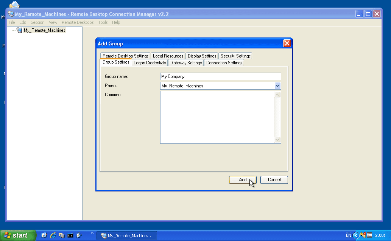Open the Remote Desktops menu
The width and height of the screenshot is (391, 241).
(78, 22)
